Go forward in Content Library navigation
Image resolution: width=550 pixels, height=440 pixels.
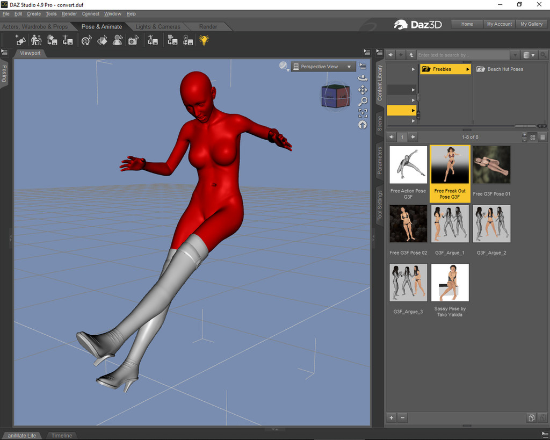(x=401, y=55)
